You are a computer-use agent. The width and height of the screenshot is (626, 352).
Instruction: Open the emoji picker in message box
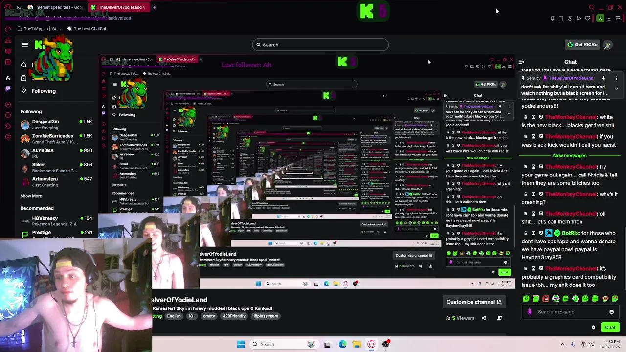click(x=611, y=312)
